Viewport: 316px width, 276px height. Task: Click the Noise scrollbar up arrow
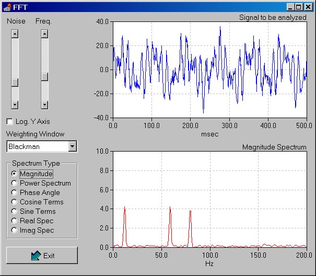click(x=15, y=34)
